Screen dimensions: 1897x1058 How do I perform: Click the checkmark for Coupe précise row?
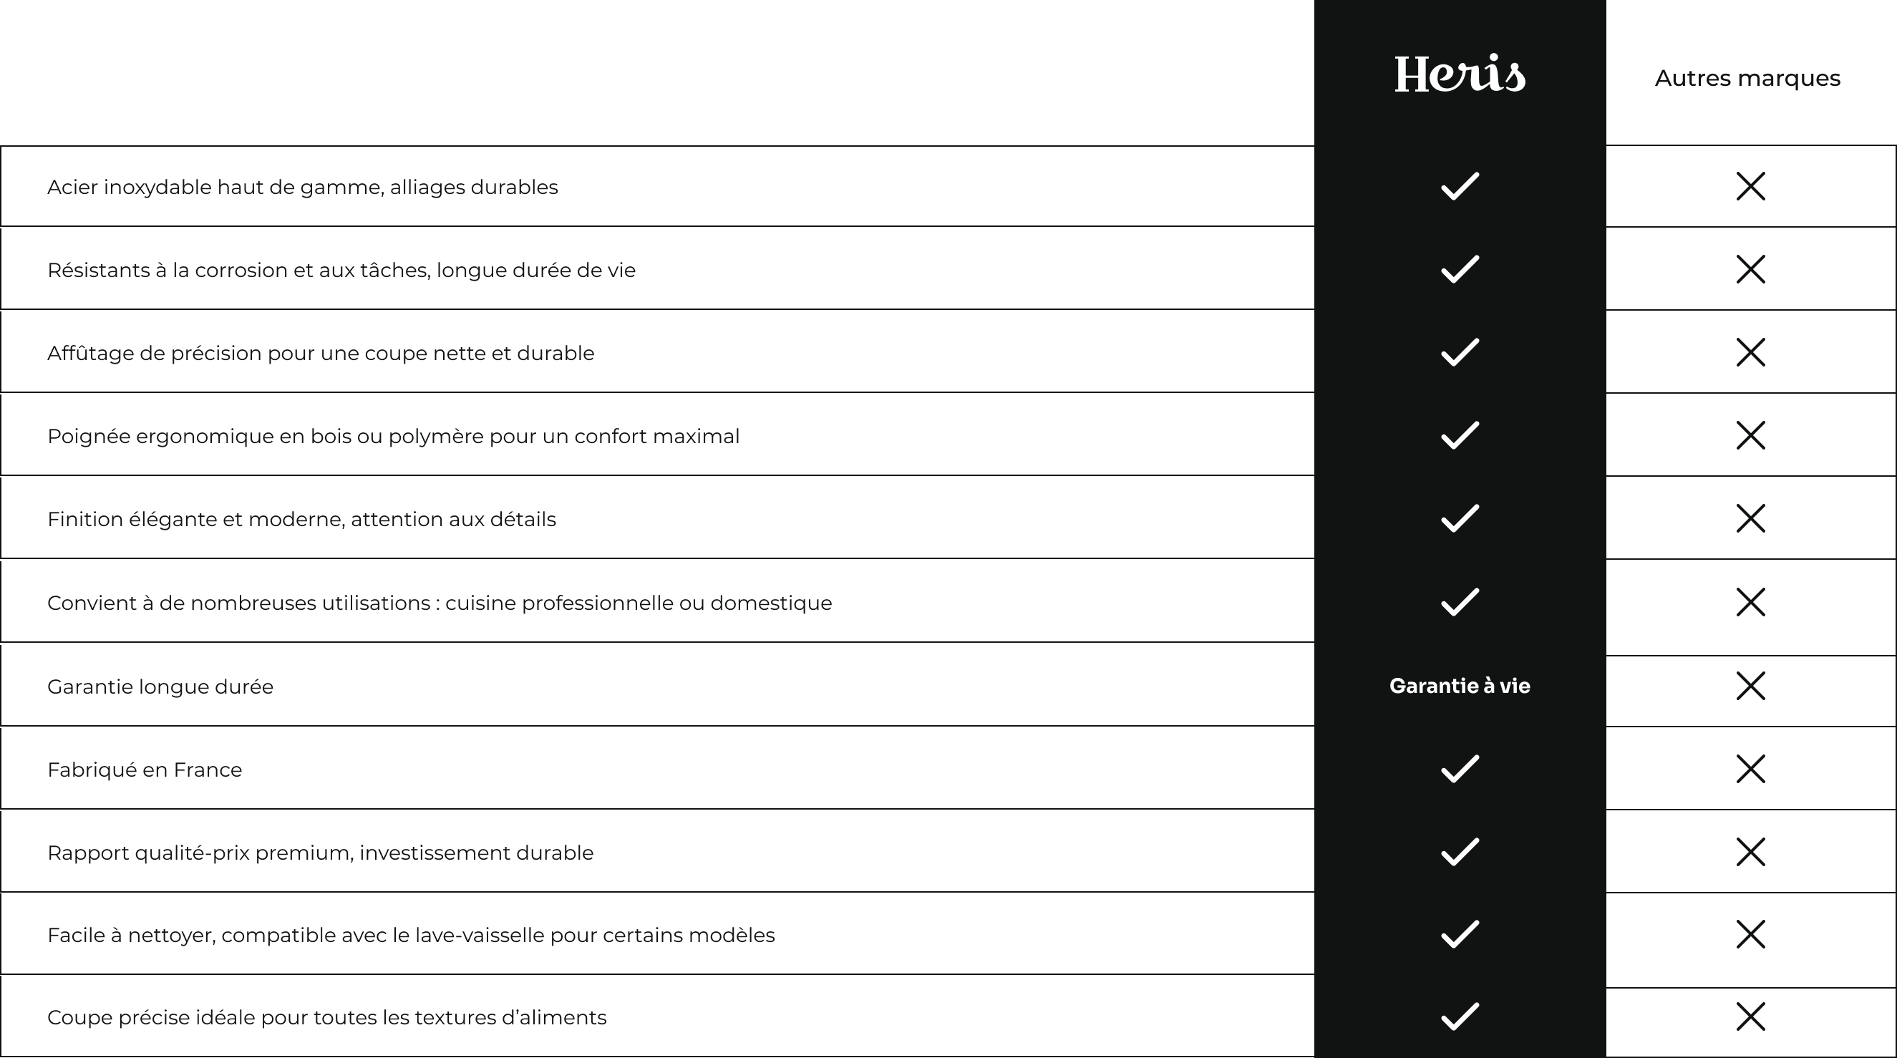coord(1460,1016)
